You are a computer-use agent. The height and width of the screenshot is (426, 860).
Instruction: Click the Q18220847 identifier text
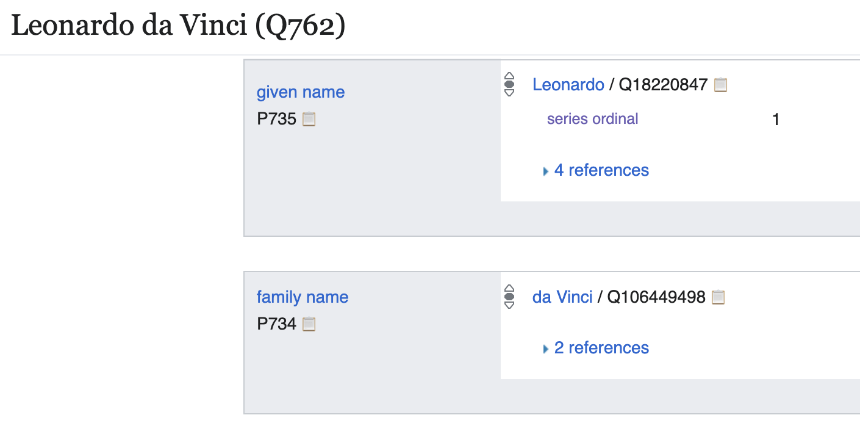click(663, 85)
